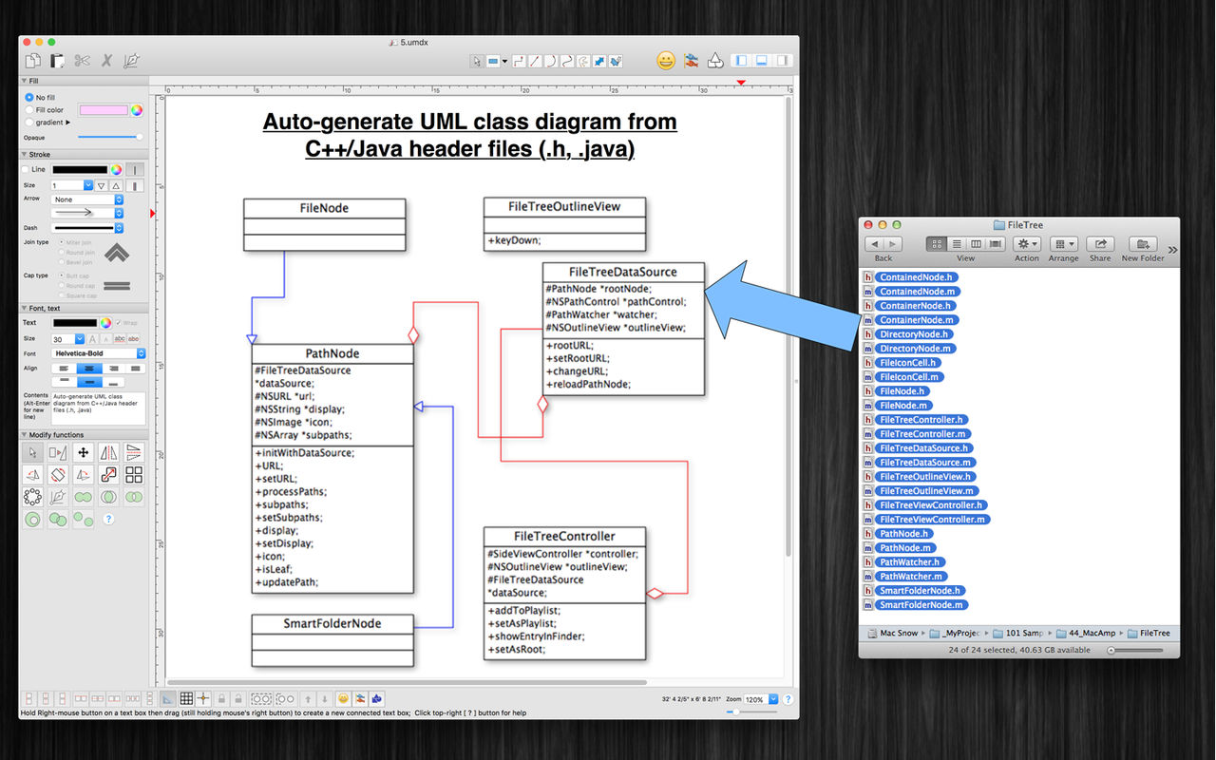Click the New Folder button in Finder
Viewport: 1216px width, 760px height.
click(1143, 244)
